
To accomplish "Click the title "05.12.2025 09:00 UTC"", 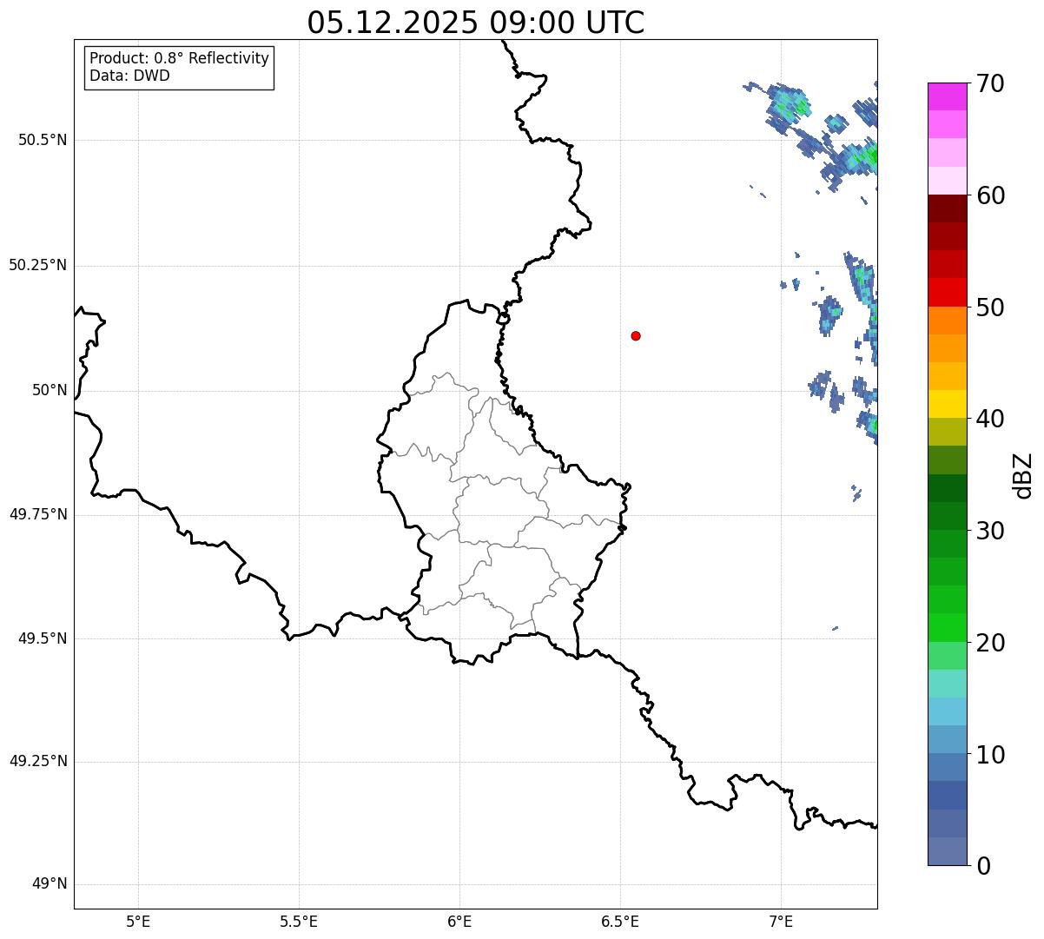I will 476,23.
